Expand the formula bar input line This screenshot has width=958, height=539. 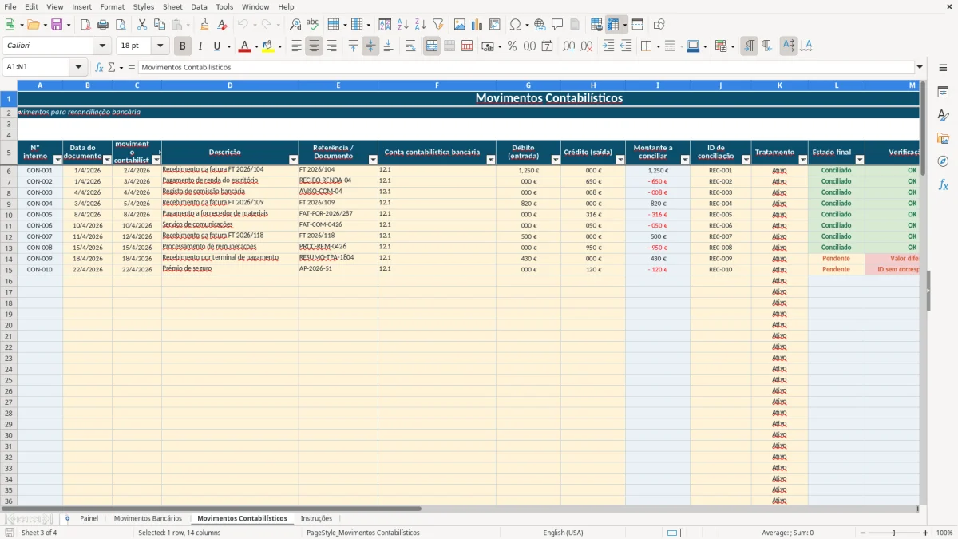[920, 67]
